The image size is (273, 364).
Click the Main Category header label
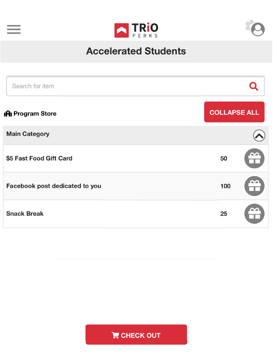coord(28,134)
